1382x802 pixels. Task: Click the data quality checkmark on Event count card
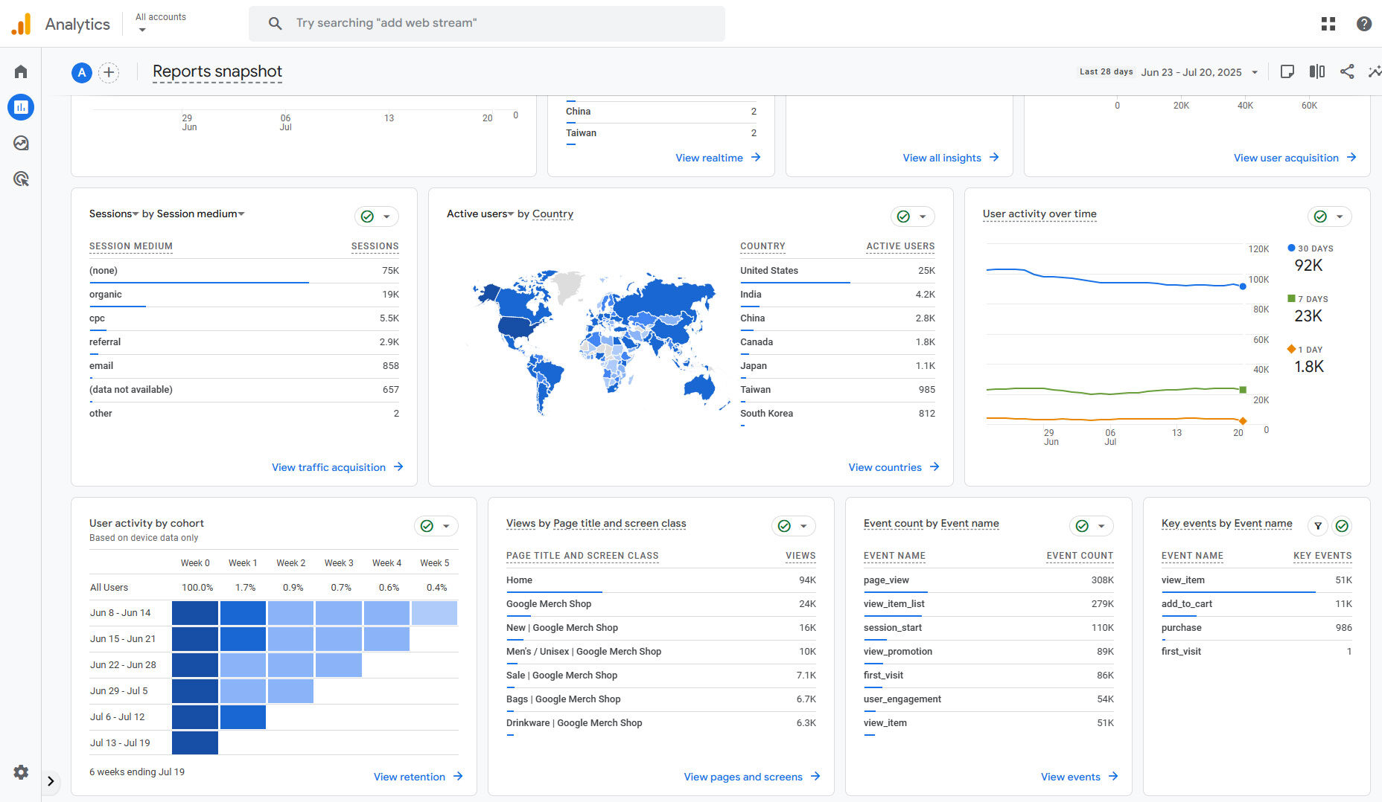pos(1082,526)
